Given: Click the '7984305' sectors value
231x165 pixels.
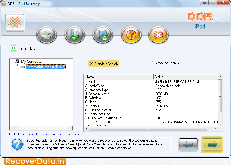Looking at the screenshot, I should pos(161,106).
